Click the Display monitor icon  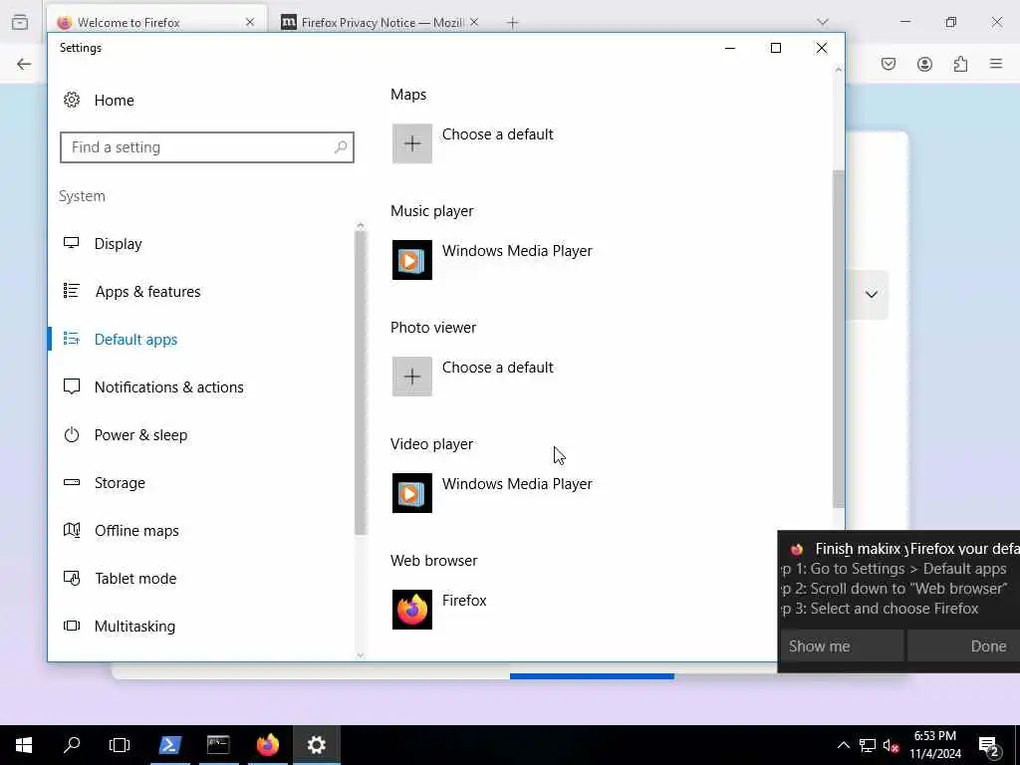pyautogui.click(x=72, y=243)
